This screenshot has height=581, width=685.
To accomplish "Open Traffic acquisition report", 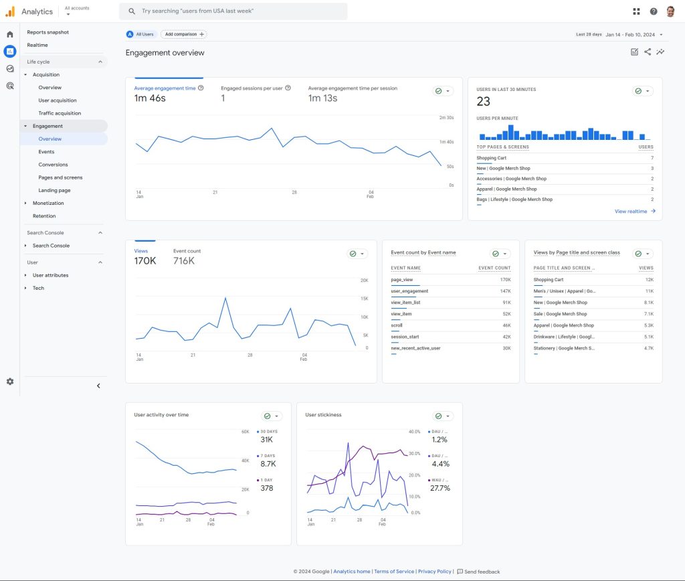I will coord(60,113).
